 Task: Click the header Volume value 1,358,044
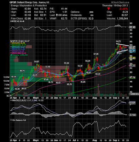coord(122,18)
